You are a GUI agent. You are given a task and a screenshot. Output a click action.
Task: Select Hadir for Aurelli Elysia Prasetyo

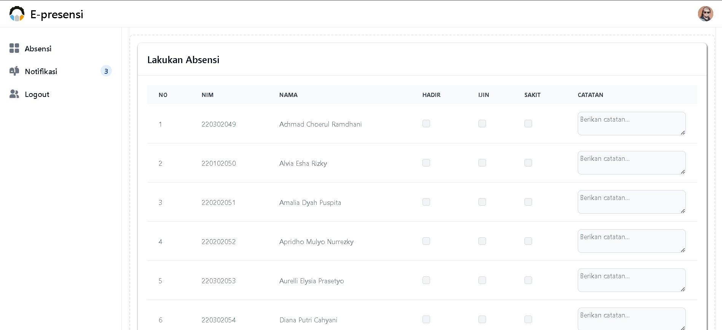click(x=426, y=280)
